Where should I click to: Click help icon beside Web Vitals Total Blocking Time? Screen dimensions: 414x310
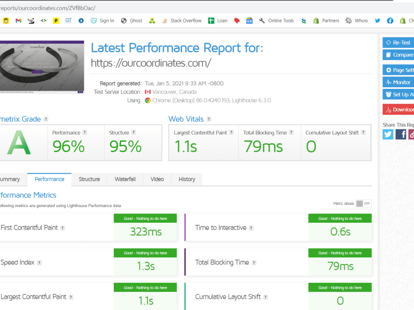[291, 132]
